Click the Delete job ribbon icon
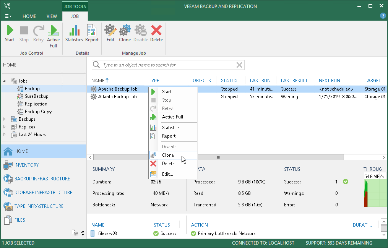 [156, 33]
